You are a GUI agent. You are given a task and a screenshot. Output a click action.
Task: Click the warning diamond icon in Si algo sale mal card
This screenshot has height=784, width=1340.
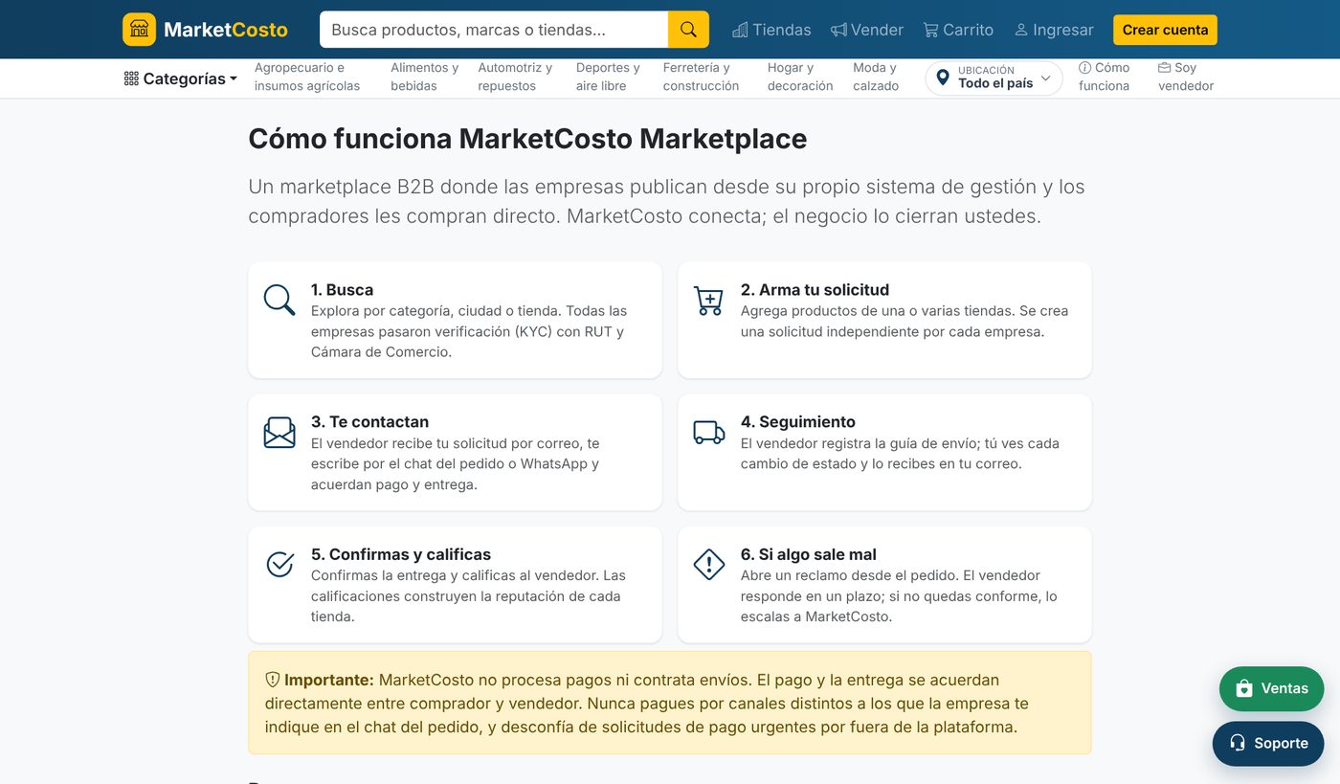(709, 565)
